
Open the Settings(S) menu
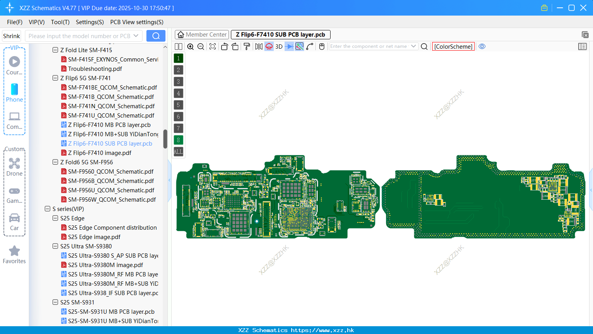[90, 22]
